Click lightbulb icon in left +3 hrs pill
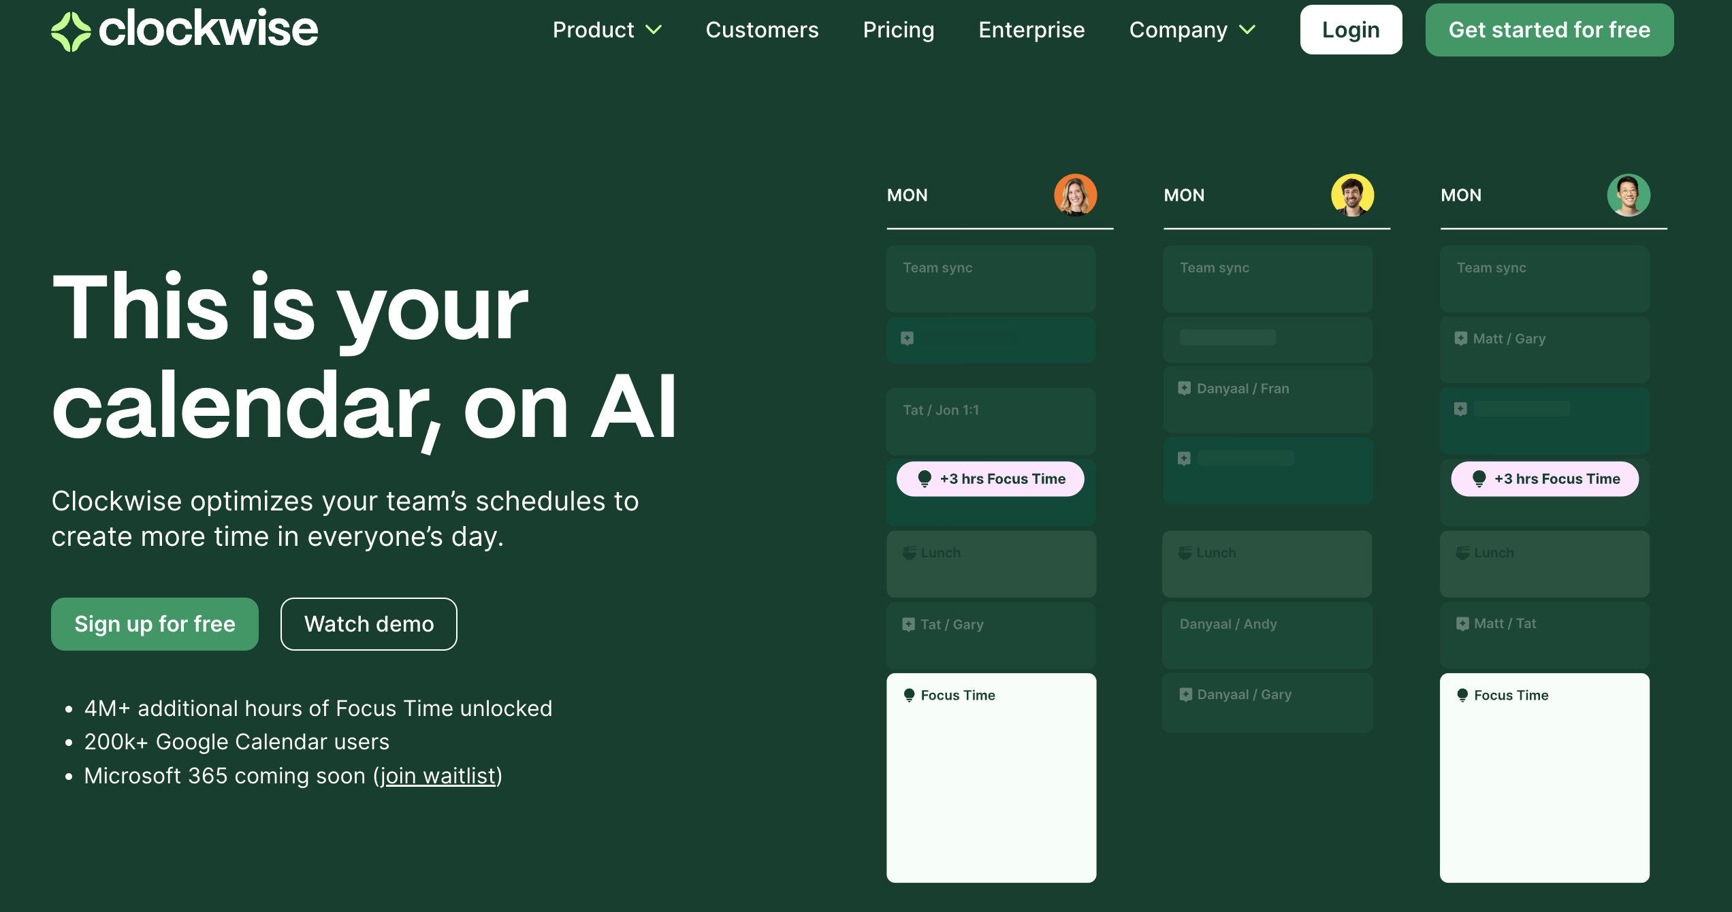 click(924, 479)
